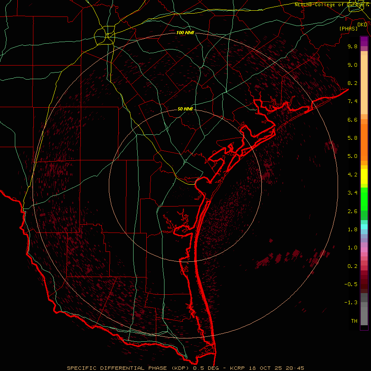Click the 4.2 legend value

point(352,175)
